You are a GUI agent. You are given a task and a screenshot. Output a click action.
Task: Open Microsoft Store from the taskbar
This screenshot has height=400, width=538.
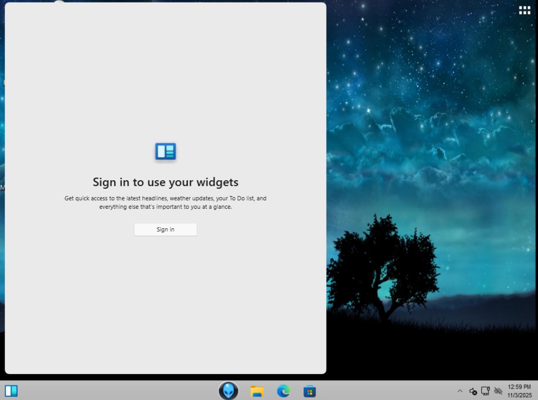pyautogui.click(x=310, y=391)
